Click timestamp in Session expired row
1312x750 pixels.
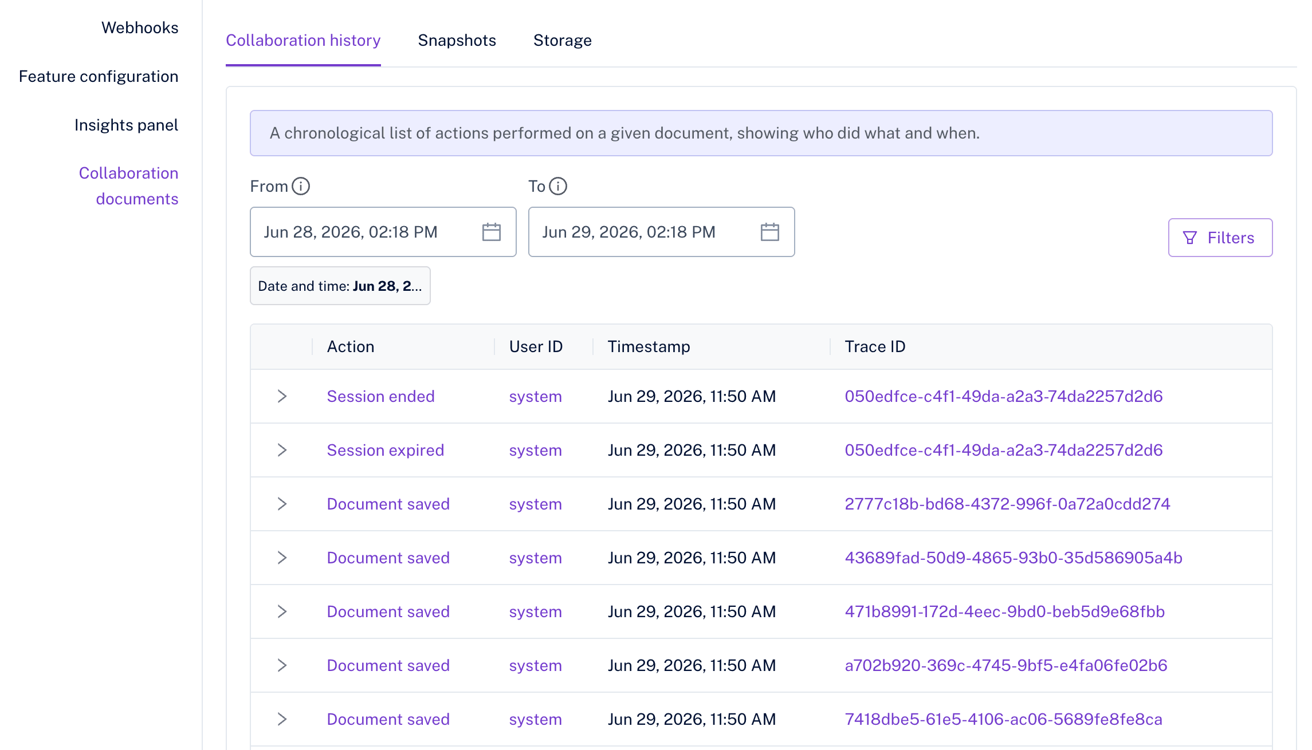[x=692, y=450]
